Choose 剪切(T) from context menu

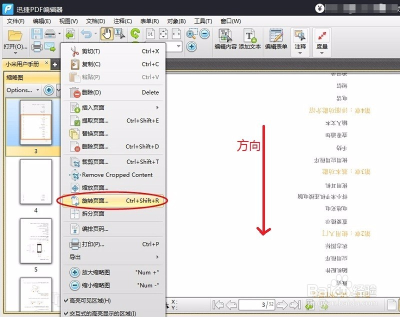113,51
